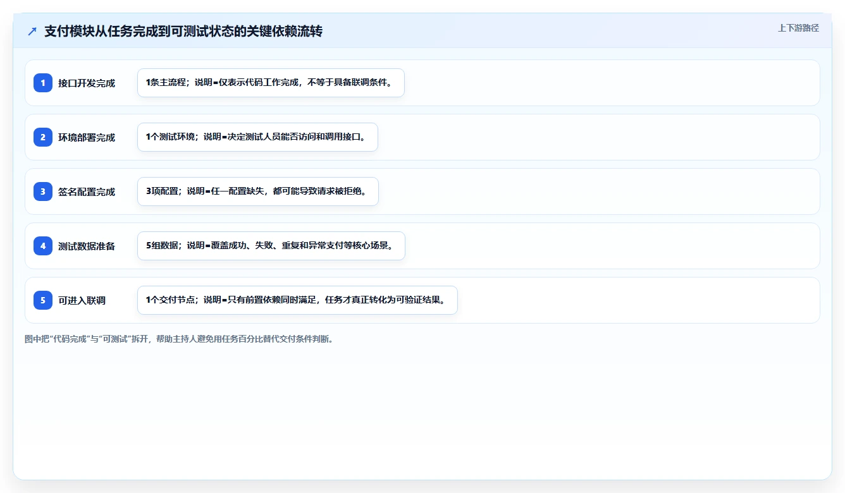
Task: Click the 5组数据 description box
Action: (x=271, y=246)
